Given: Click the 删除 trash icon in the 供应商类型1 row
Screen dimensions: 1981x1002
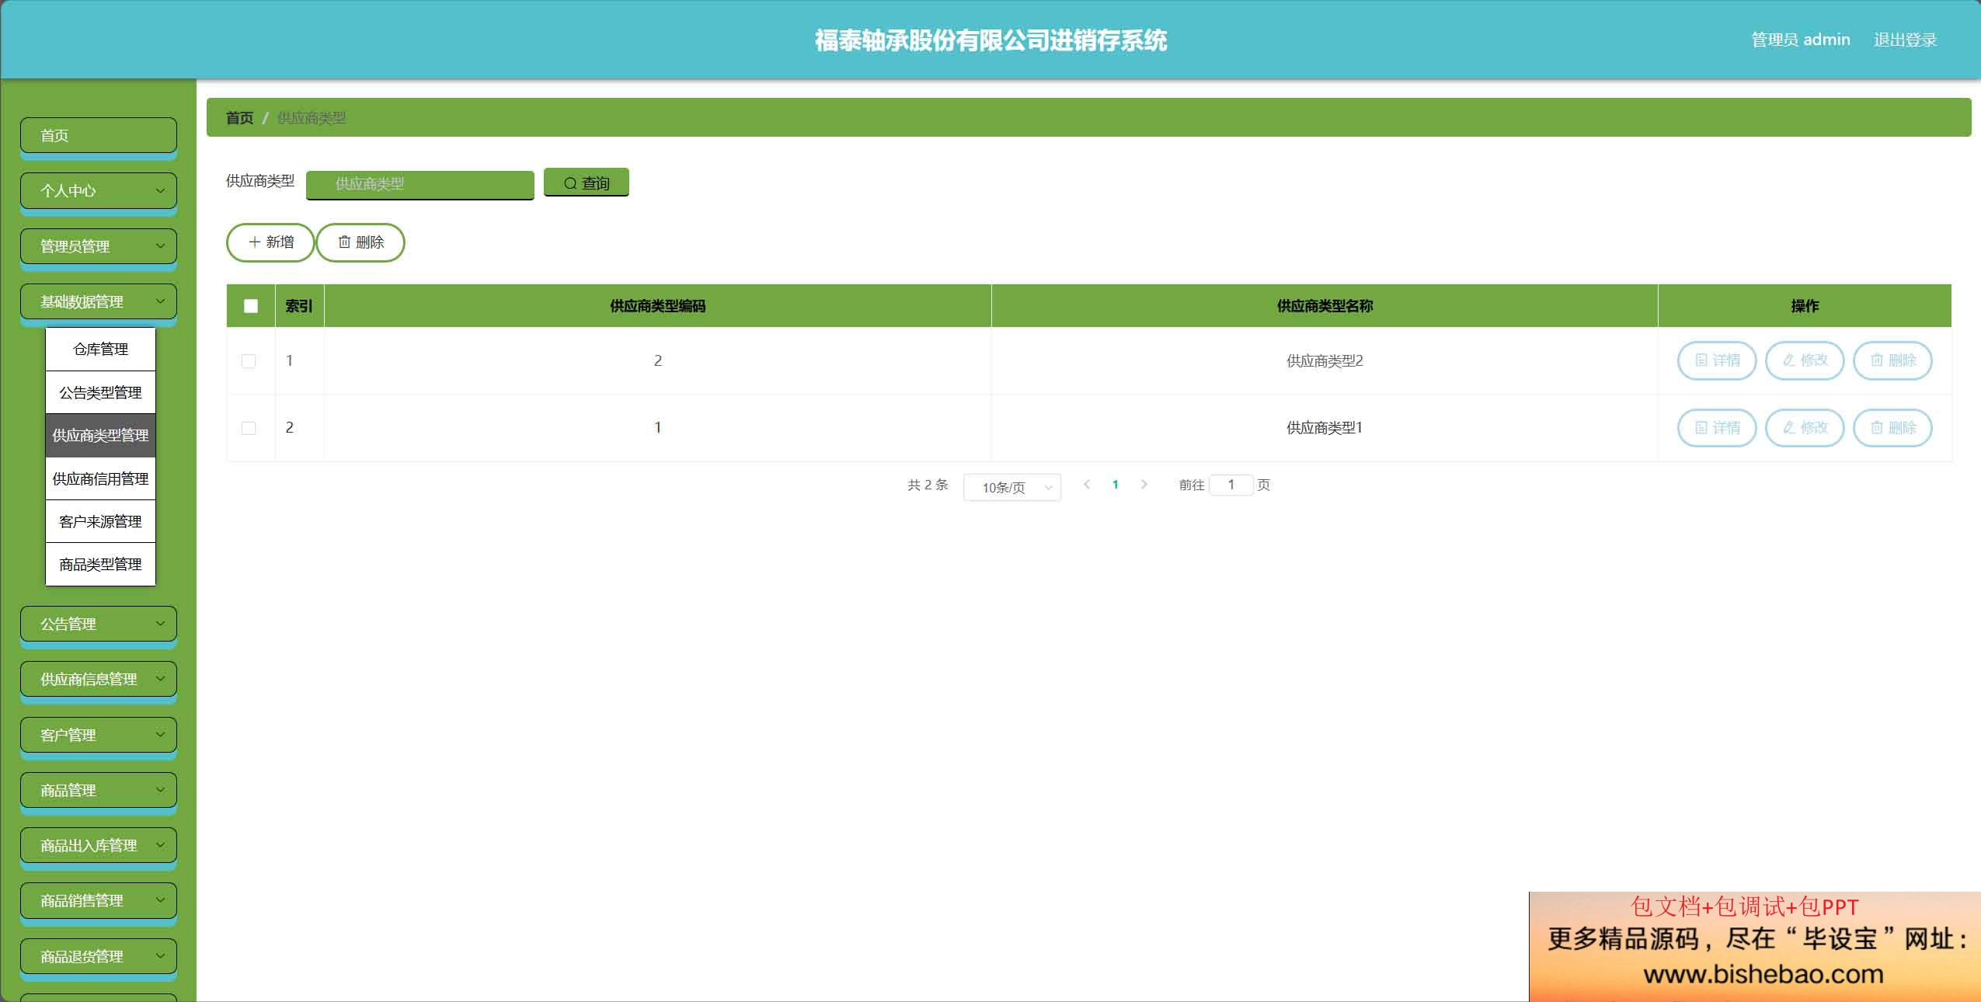Looking at the screenshot, I should [x=1877, y=428].
